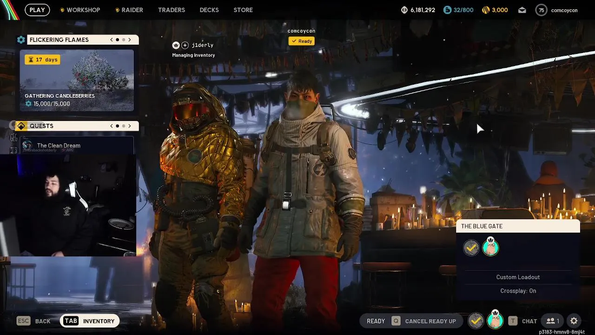
Task: Click the 17 days timer badge
Action: [x=42, y=60]
